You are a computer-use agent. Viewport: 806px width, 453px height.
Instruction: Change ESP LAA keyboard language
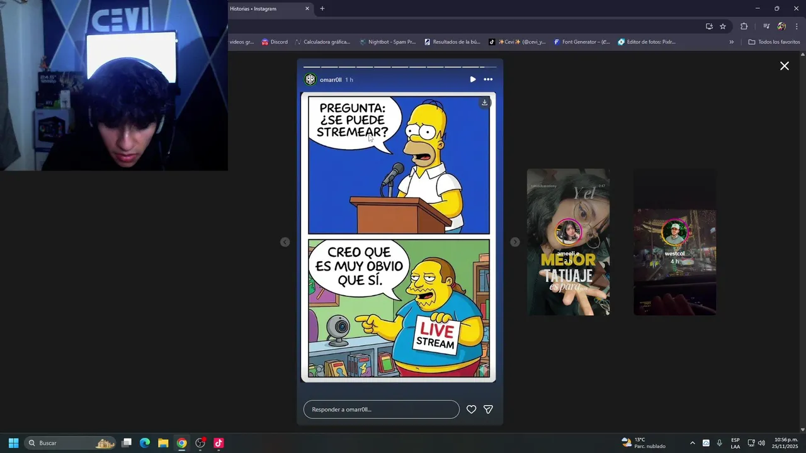pos(735,443)
